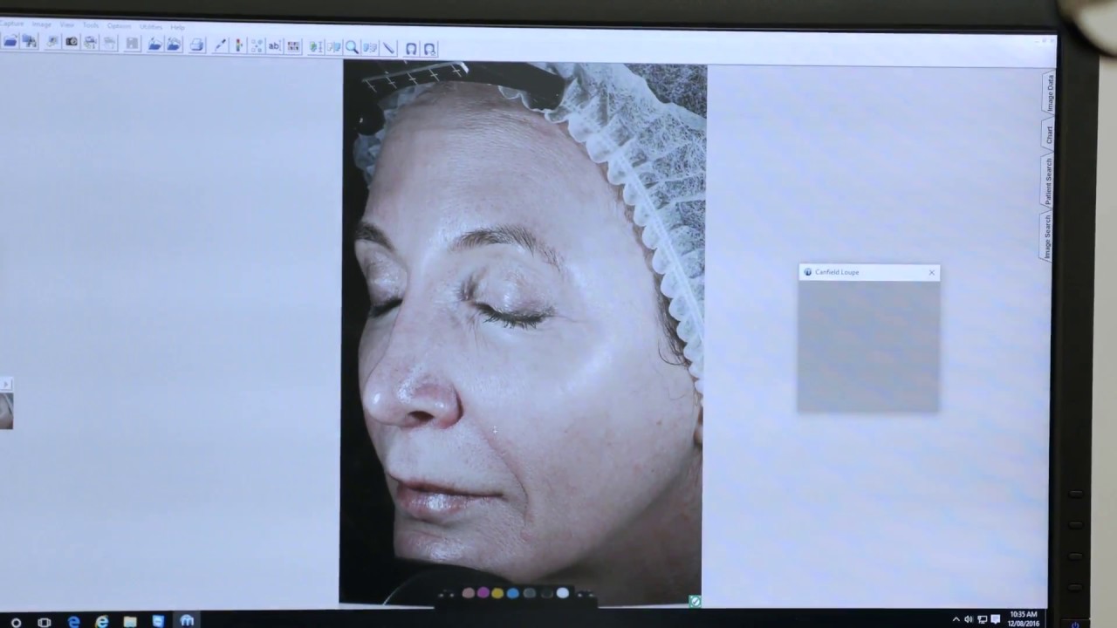1117x628 pixels.
Task: Click the second headphone-shaped toolbar icon
Action: 430,49
